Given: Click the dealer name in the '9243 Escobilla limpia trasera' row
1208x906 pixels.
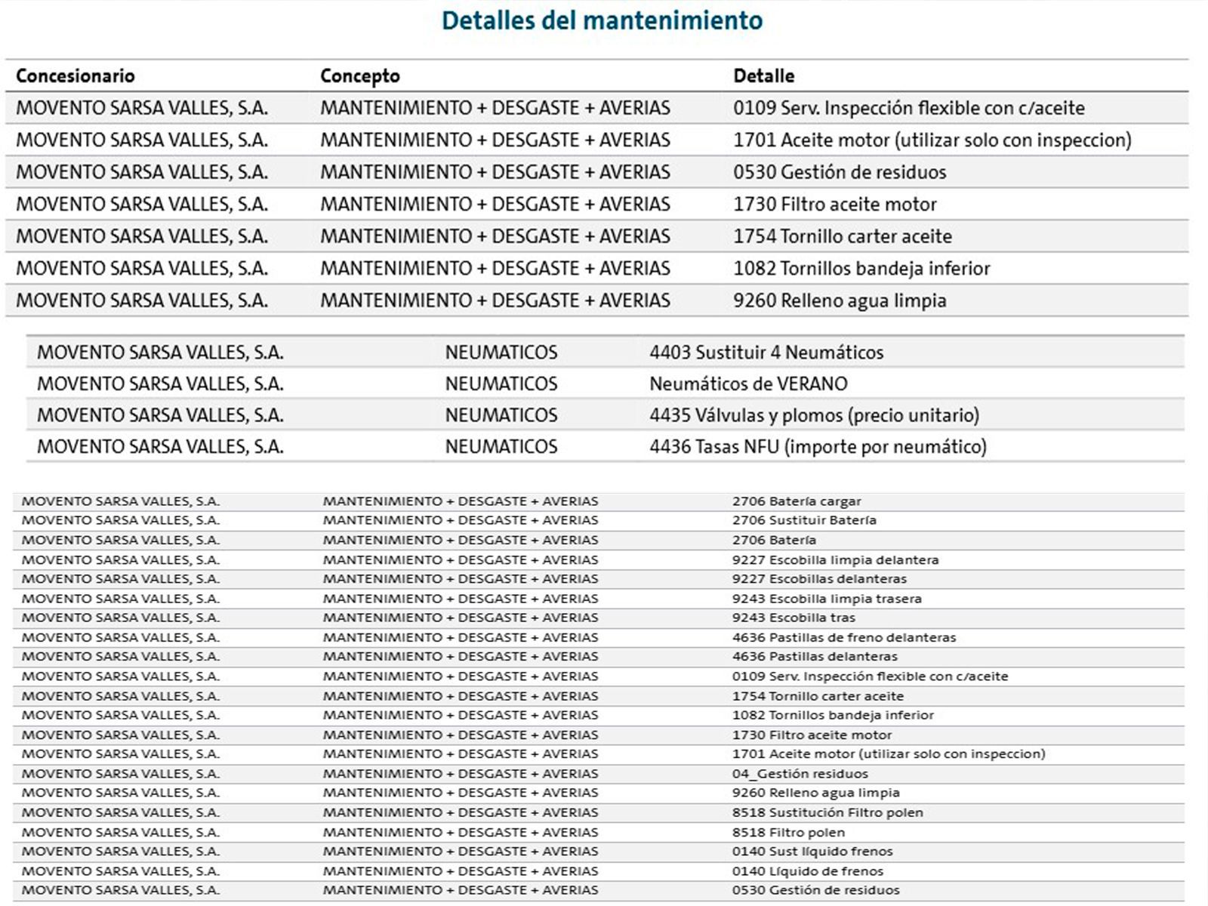Looking at the screenshot, I should pyautogui.click(x=121, y=599).
